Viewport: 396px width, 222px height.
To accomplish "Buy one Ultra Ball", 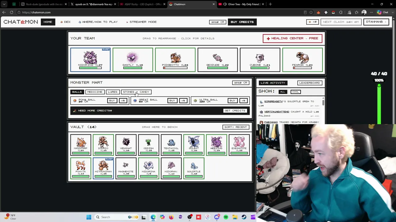I will (x=232, y=101).
